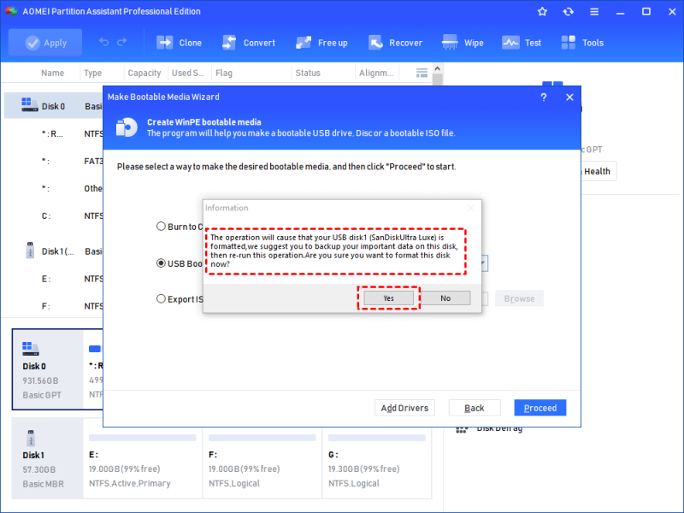
Task: Decline formatting by clicking No
Action: point(445,298)
